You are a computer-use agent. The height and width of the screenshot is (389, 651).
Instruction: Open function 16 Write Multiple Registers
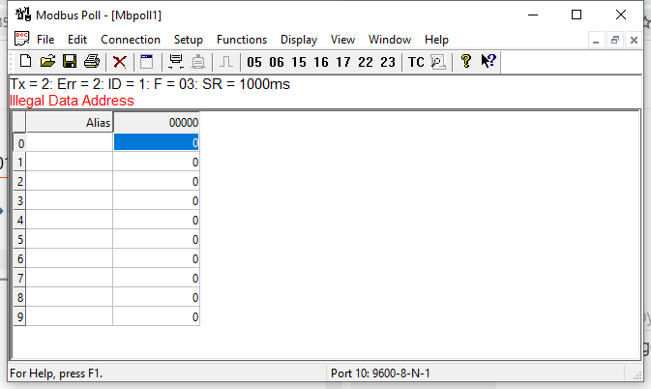click(x=321, y=62)
